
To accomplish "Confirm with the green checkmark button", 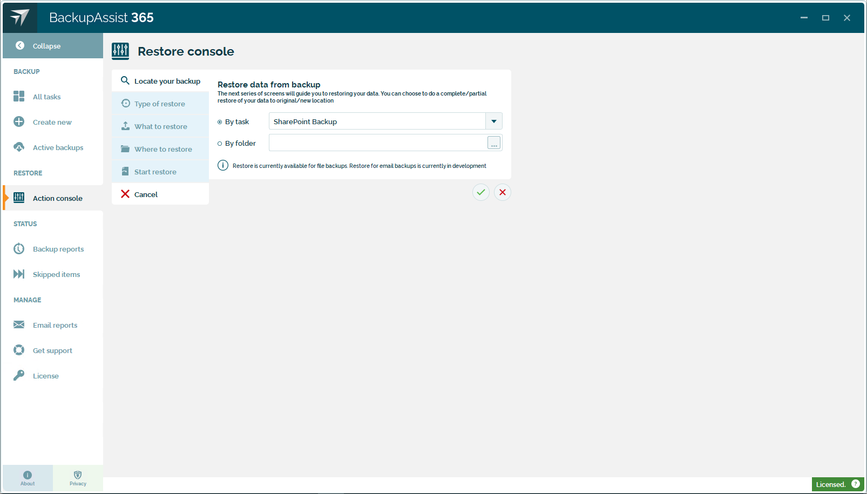I will 481,192.
